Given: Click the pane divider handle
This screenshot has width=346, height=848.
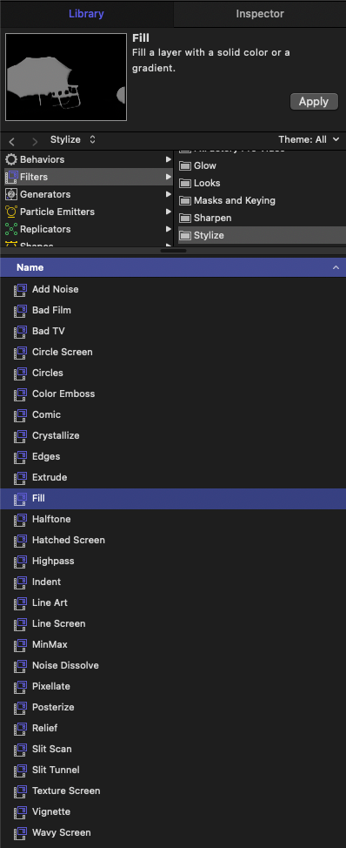Looking at the screenshot, I should [173, 251].
